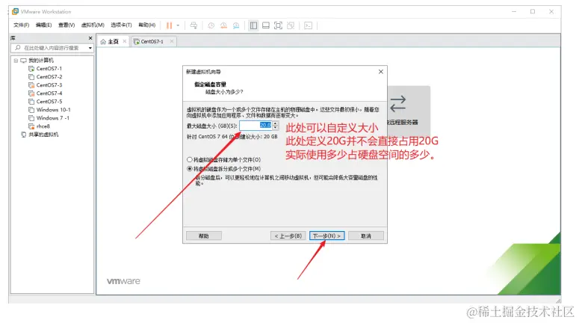
Task: Collapse the 我的计算机 tree node
Action: point(16,61)
